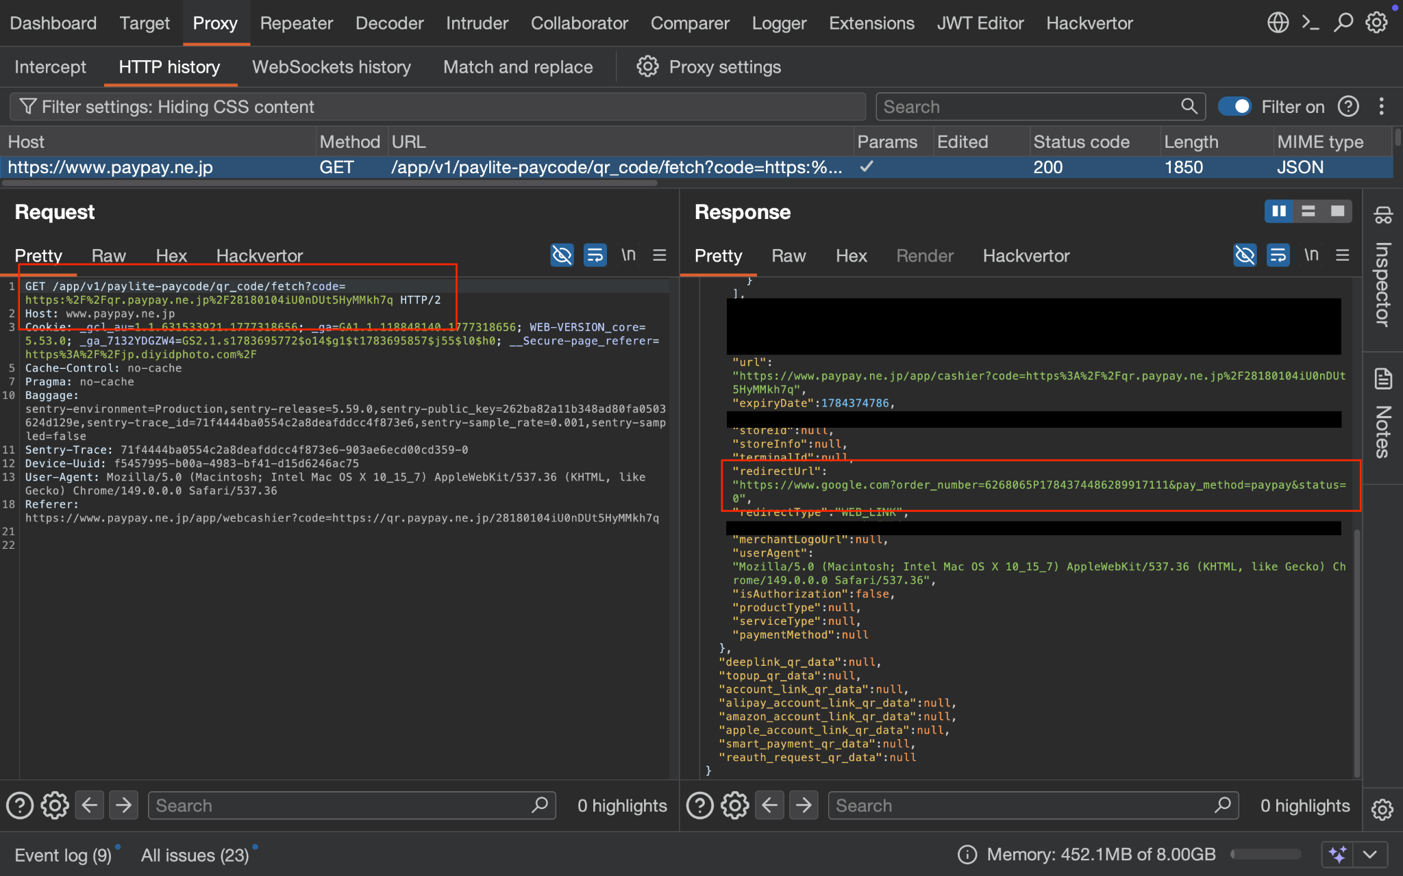Image resolution: width=1403 pixels, height=876 pixels.
Task: Open Response search help icon
Action: click(700, 806)
